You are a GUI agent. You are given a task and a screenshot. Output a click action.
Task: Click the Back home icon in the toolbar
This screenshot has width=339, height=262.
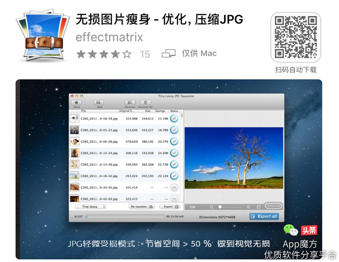pos(76,102)
